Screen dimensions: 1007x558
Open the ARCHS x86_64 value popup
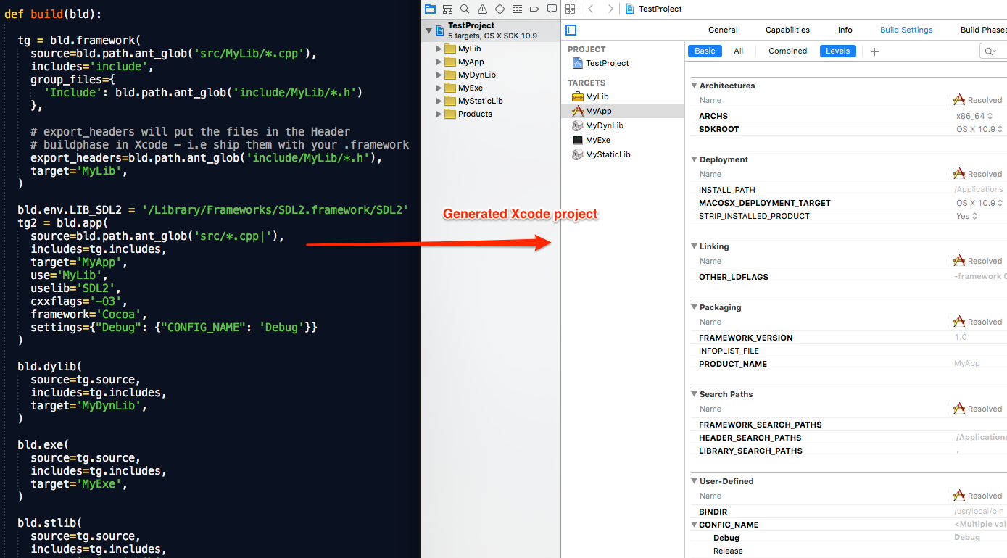[x=974, y=116]
